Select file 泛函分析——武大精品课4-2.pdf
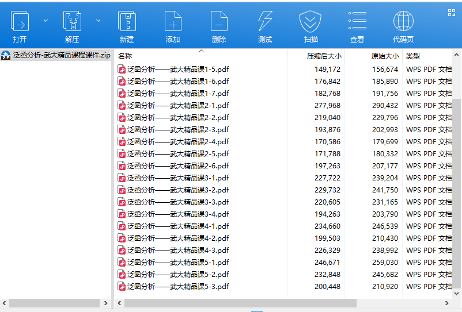The width and height of the screenshot is (462, 312). pyautogui.click(x=178, y=238)
